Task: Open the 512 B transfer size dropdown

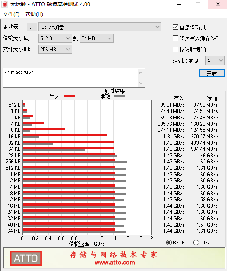Action: [x=55, y=38]
